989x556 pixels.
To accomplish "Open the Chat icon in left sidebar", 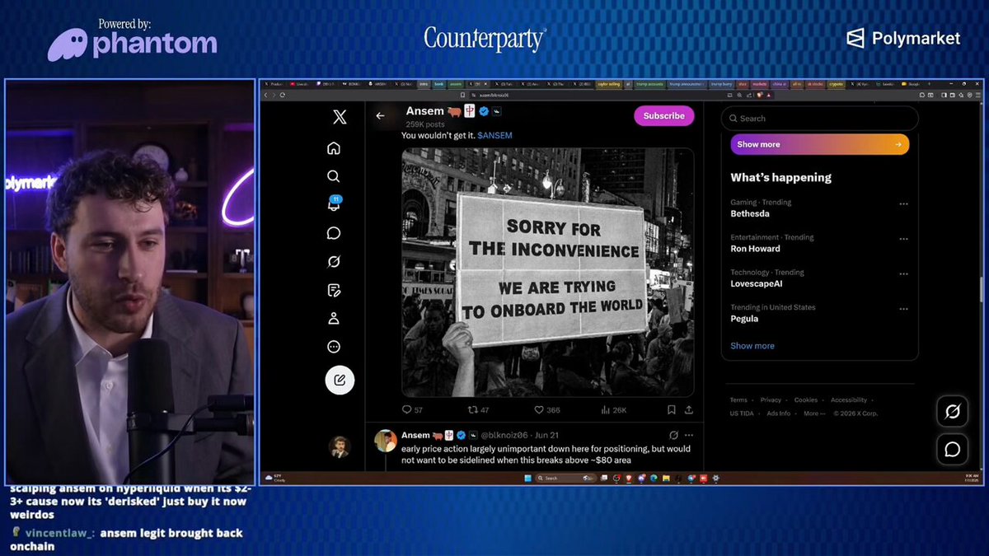I will coord(334,233).
